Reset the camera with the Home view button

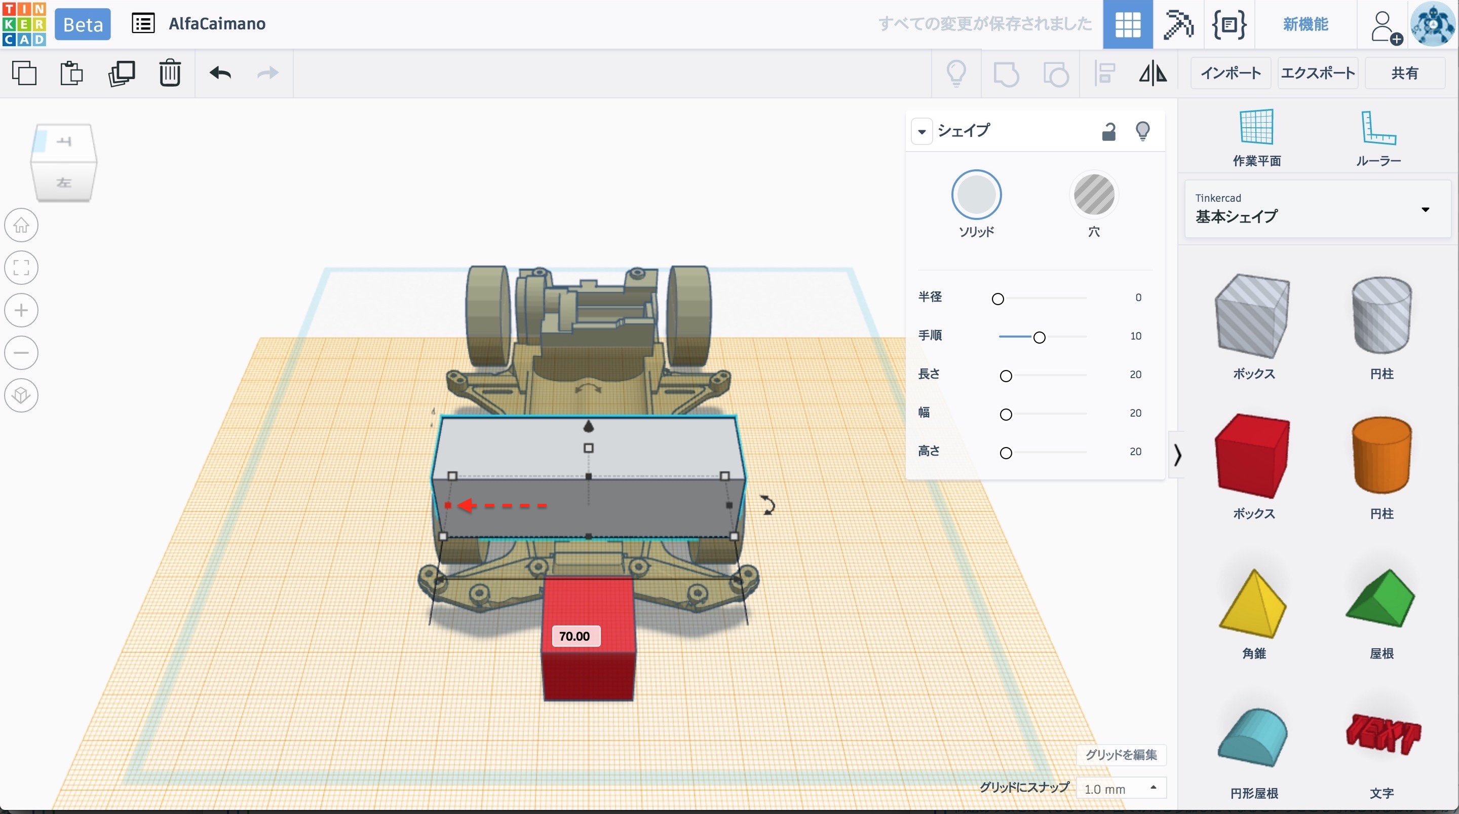21,225
